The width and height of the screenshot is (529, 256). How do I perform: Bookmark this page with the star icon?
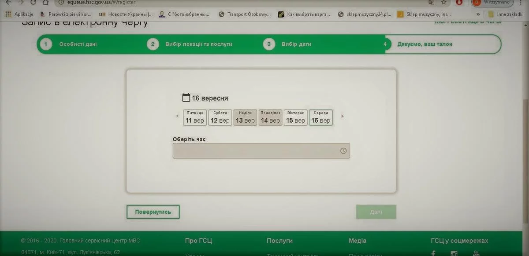click(x=444, y=2)
